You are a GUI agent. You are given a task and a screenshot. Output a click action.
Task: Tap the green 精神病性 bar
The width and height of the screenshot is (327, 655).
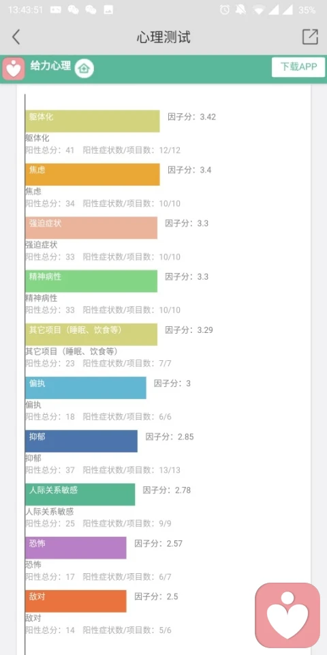click(91, 280)
